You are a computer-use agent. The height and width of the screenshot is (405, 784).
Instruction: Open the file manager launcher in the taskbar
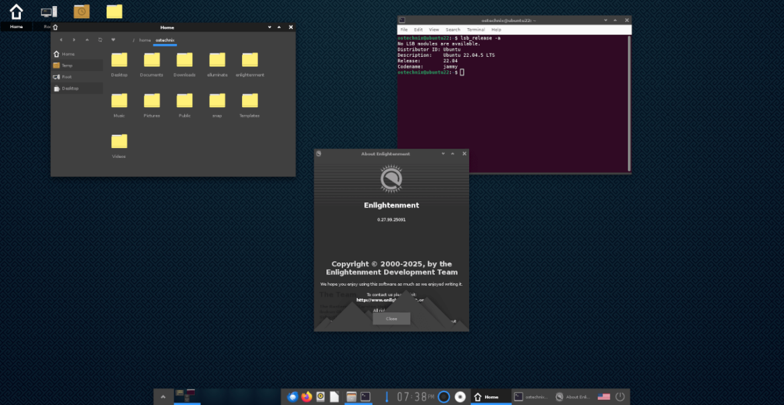coord(350,396)
